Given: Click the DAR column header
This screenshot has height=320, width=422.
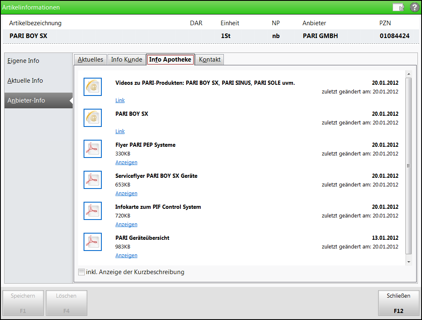Looking at the screenshot, I should [196, 23].
